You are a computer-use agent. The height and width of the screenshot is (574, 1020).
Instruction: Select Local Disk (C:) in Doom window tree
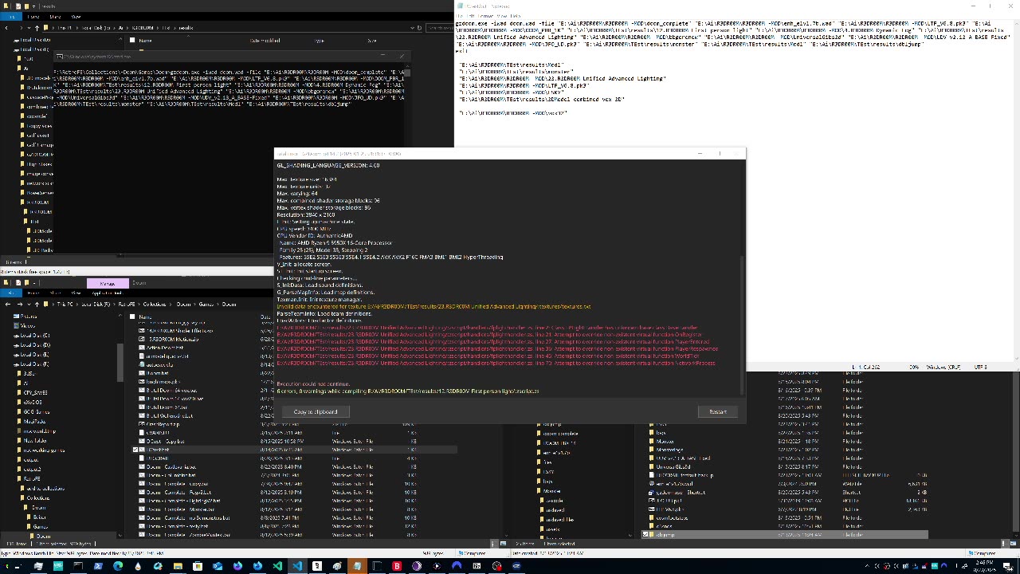click(x=34, y=336)
